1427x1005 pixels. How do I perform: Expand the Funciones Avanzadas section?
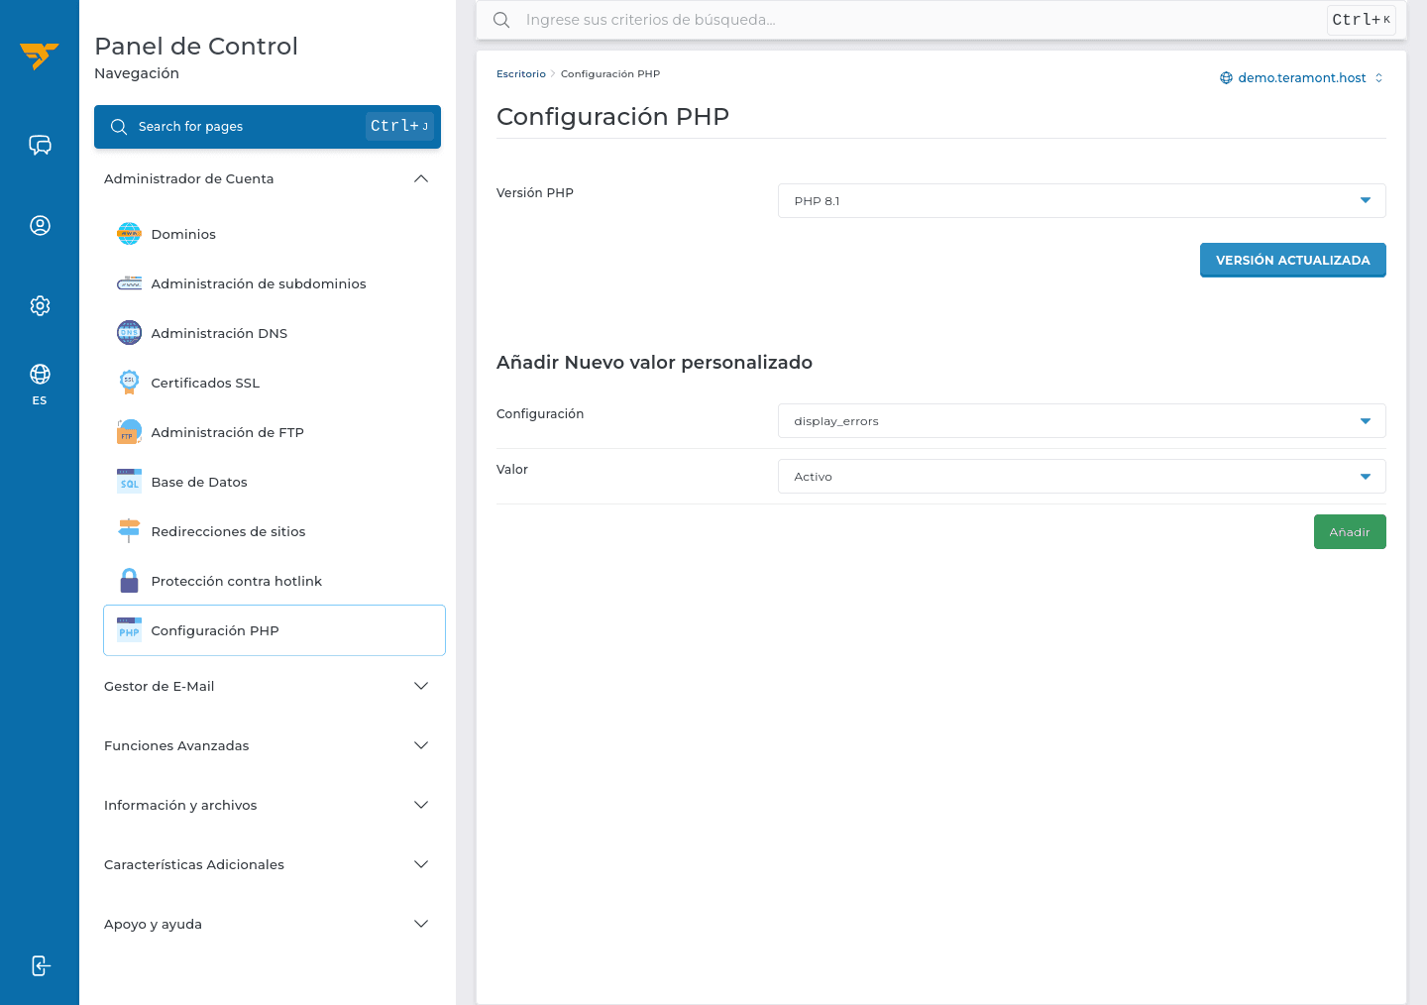point(267,745)
